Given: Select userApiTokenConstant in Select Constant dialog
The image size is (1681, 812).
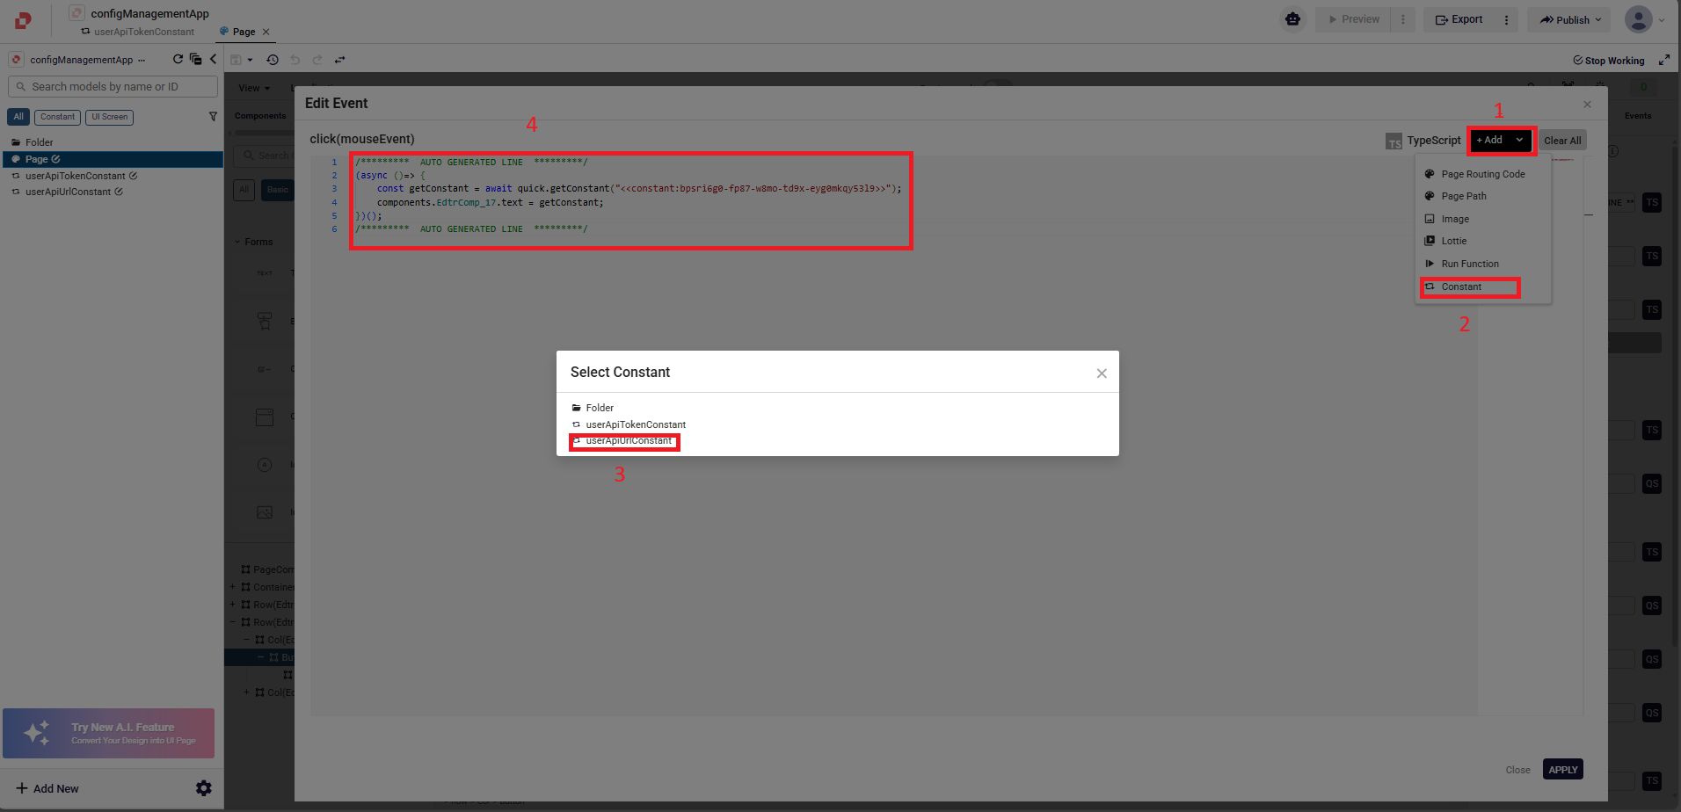Looking at the screenshot, I should pyautogui.click(x=635, y=424).
